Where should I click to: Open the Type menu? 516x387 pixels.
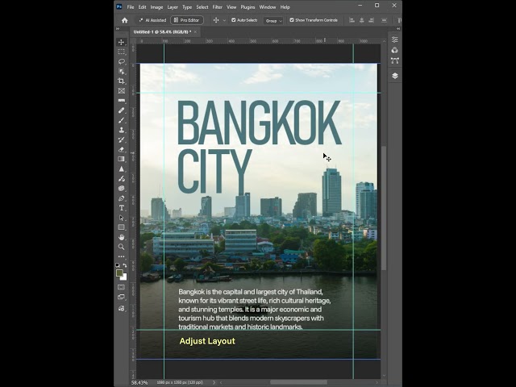(187, 7)
